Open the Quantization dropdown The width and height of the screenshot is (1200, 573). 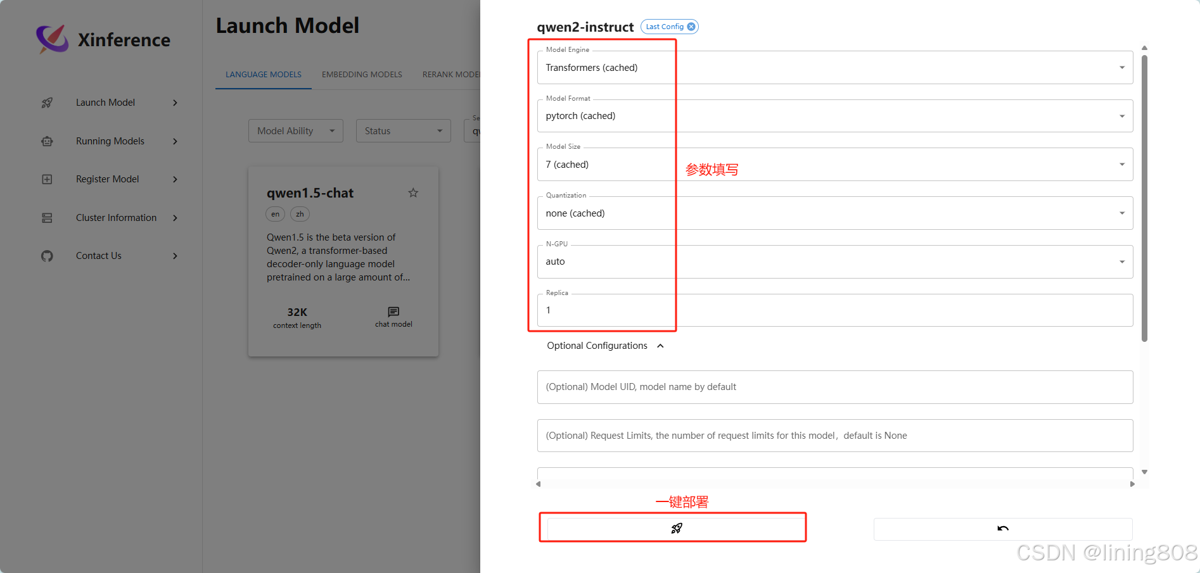pyautogui.click(x=835, y=213)
